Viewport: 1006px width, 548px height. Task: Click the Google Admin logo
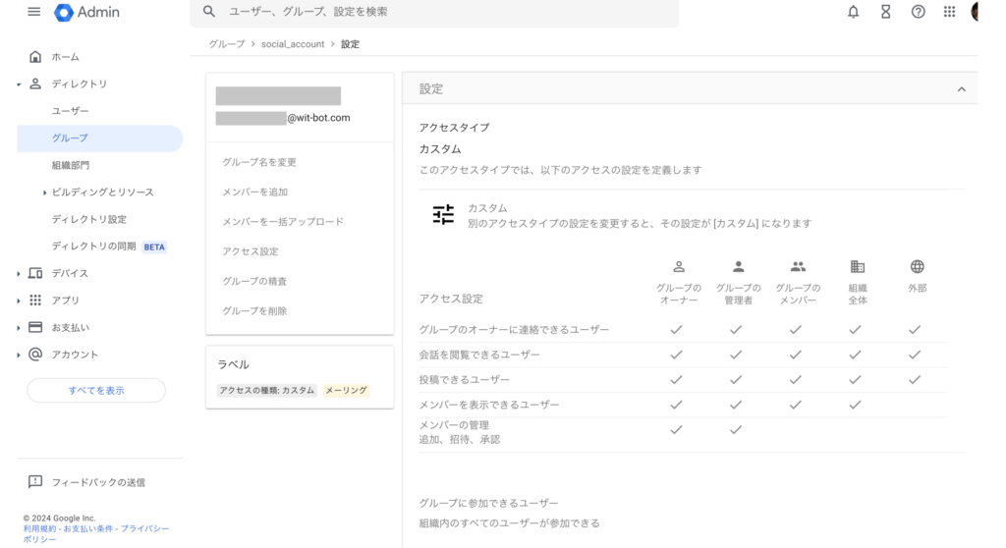click(86, 12)
